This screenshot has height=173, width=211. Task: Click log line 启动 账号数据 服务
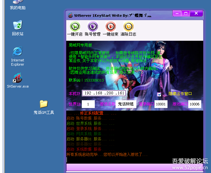pos(90,118)
